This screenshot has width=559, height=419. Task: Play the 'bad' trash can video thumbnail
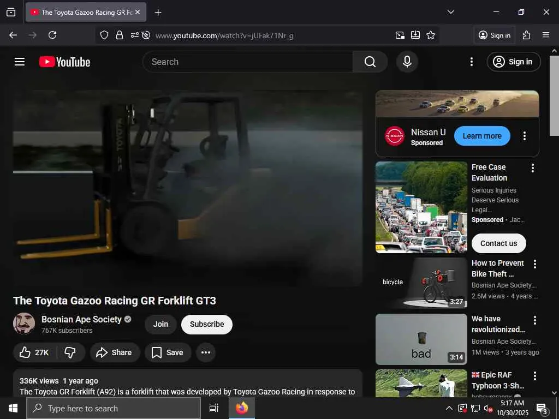[421, 339]
